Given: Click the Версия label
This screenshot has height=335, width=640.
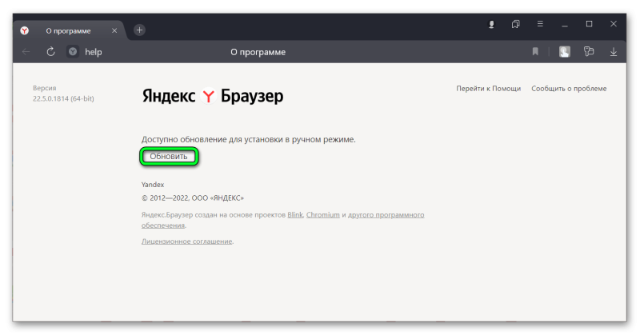Looking at the screenshot, I should (45, 88).
